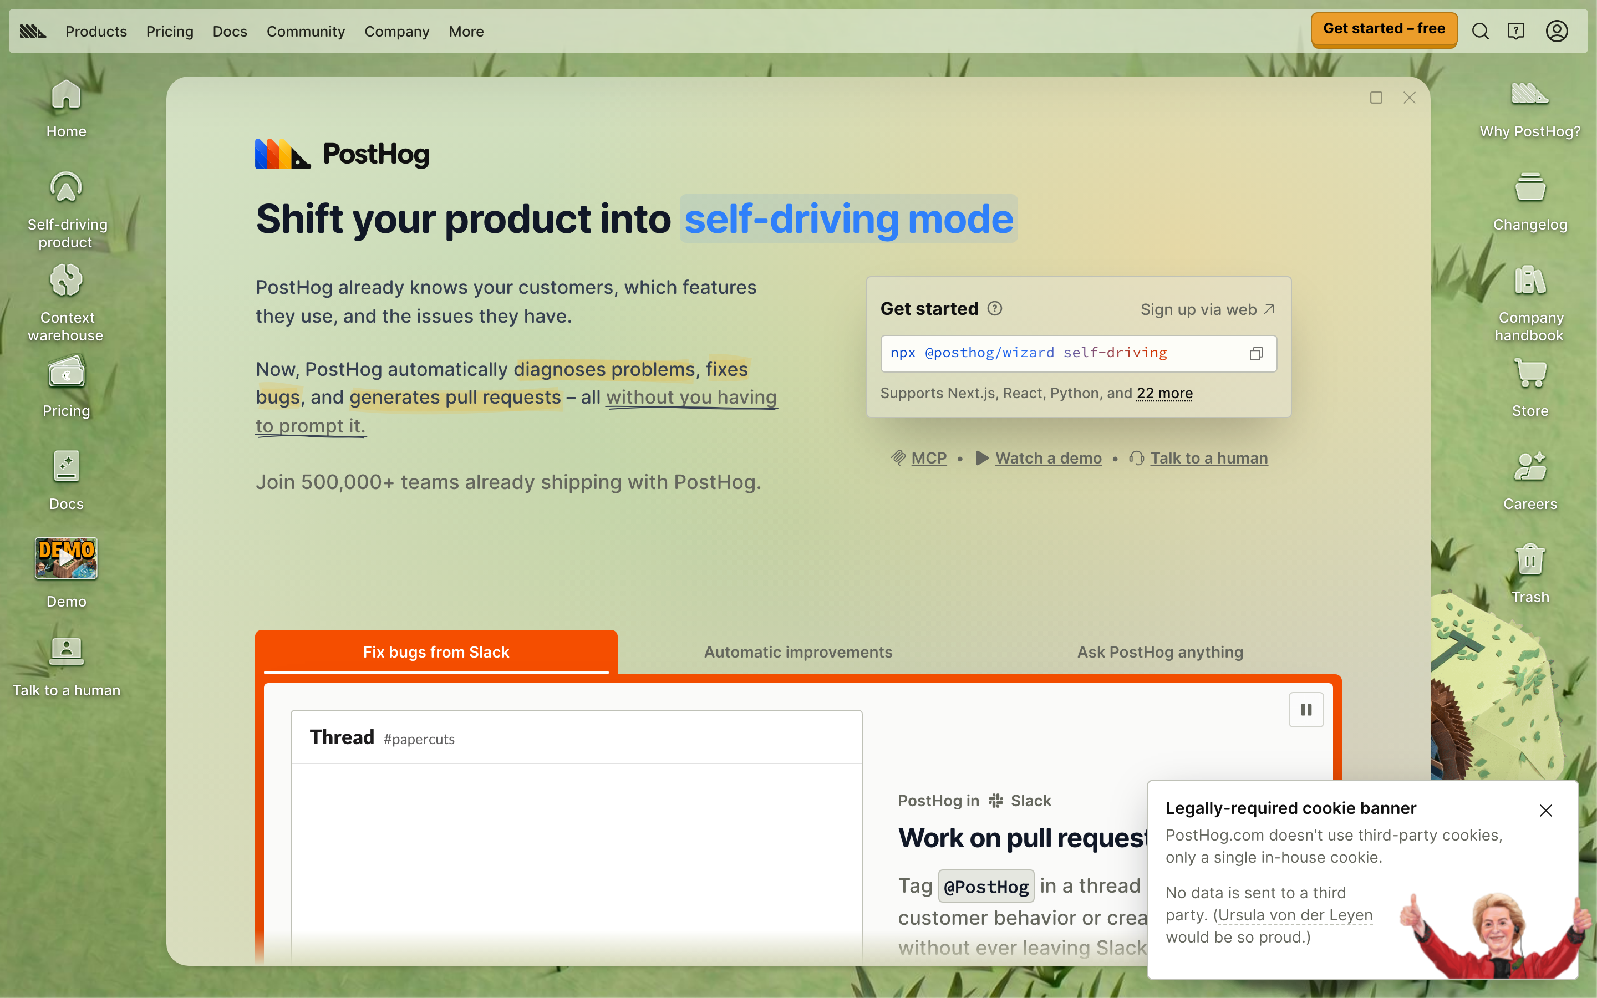Follow the Sign up via web link
Viewport: 1597px width, 998px height.
1208,309
